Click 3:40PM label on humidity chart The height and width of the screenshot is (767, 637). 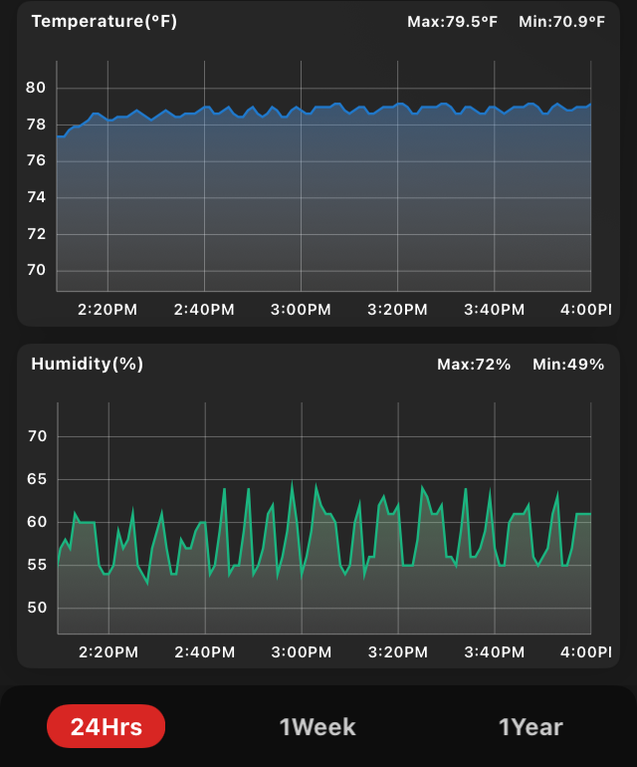pos(495,652)
